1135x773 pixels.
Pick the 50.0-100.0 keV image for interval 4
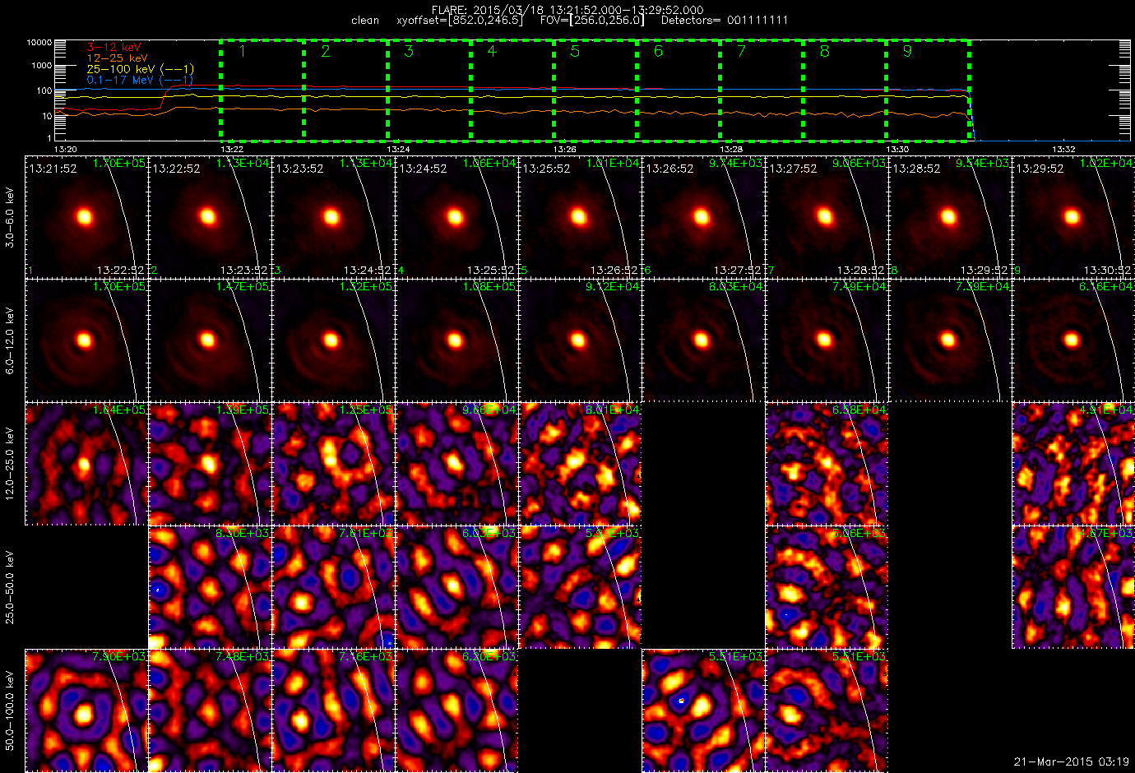(456, 711)
